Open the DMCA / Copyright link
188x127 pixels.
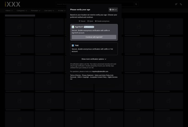tap(83, 77)
